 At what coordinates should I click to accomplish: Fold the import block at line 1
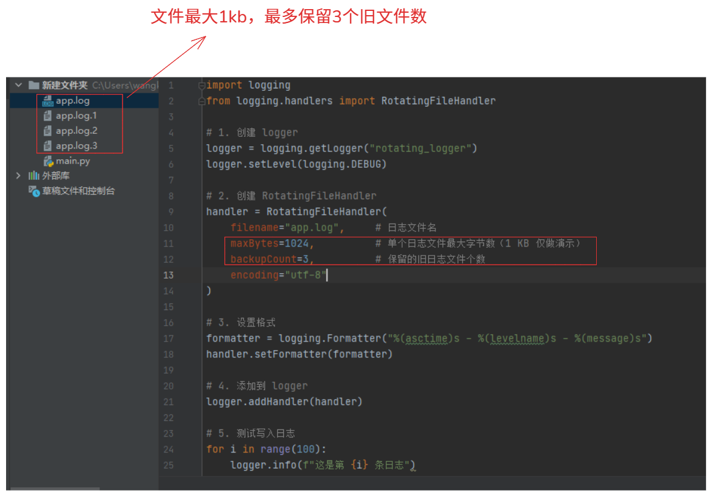pyautogui.click(x=203, y=85)
